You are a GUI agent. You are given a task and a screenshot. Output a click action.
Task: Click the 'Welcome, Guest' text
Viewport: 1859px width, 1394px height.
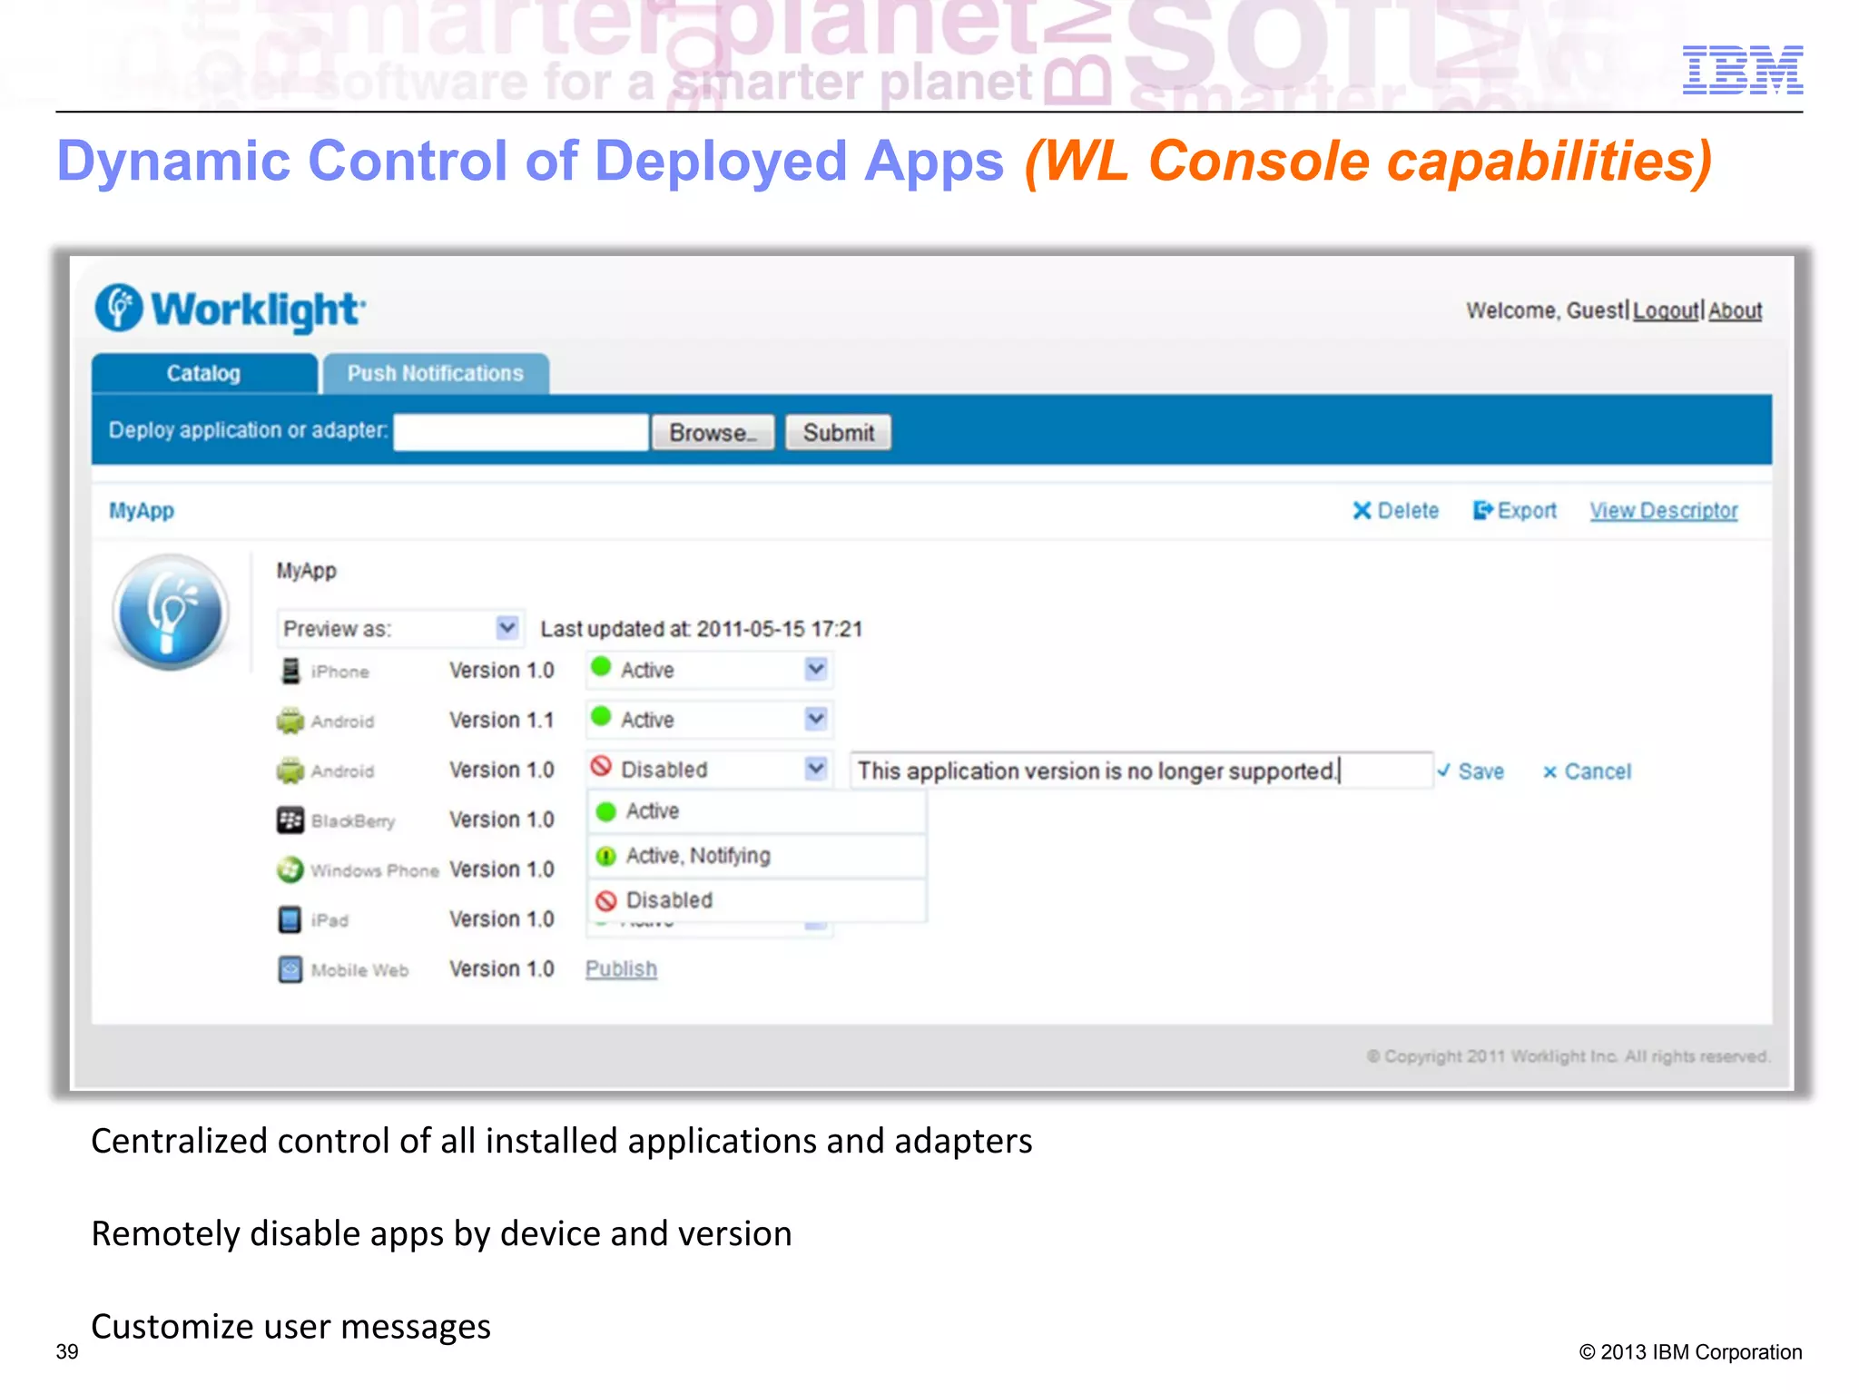(x=1545, y=310)
